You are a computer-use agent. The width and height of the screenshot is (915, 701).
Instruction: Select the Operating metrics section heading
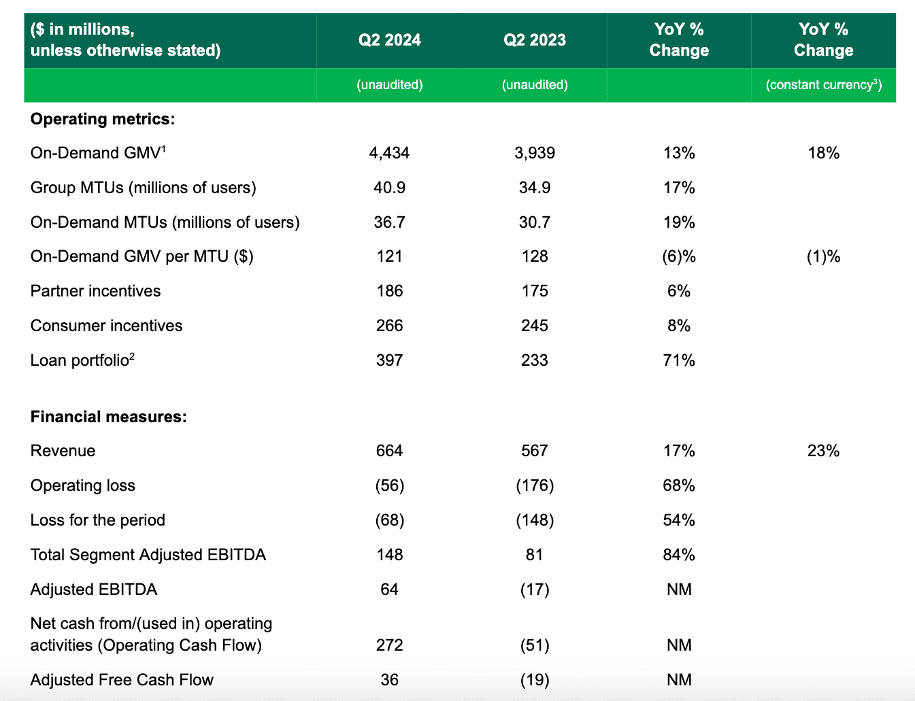coord(103,119)
